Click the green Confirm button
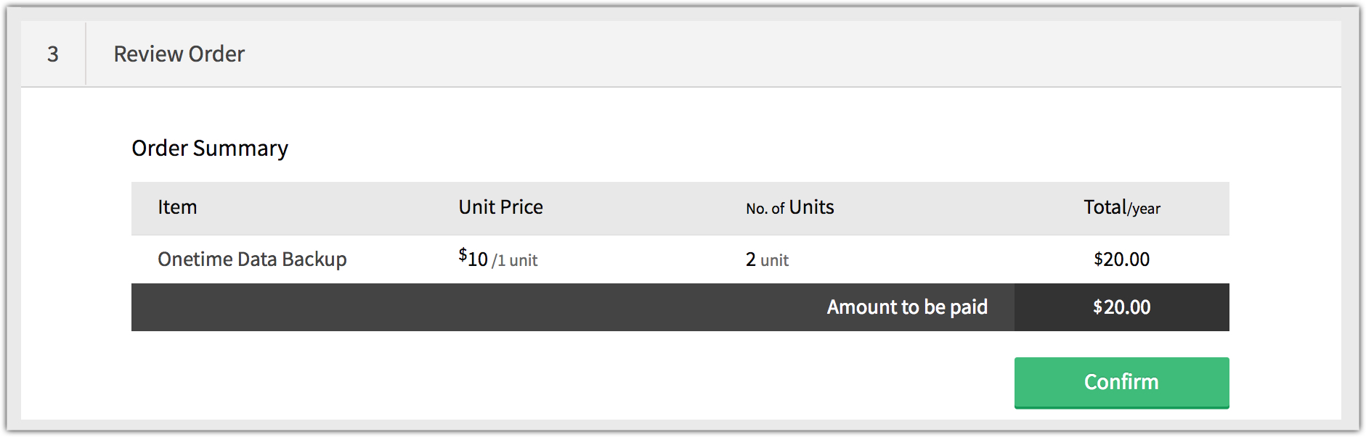 tap(1121, 382)
